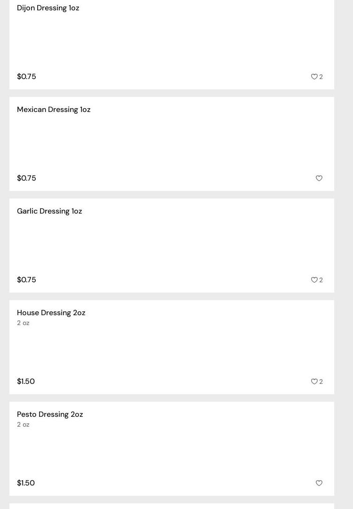Open Dijon Dressing 1oz menu item

tap(48, 8)
